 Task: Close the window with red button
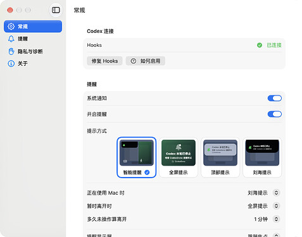(10, 10)
